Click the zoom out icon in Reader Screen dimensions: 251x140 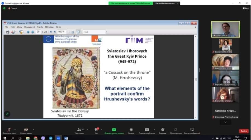[x=51, y=32]
